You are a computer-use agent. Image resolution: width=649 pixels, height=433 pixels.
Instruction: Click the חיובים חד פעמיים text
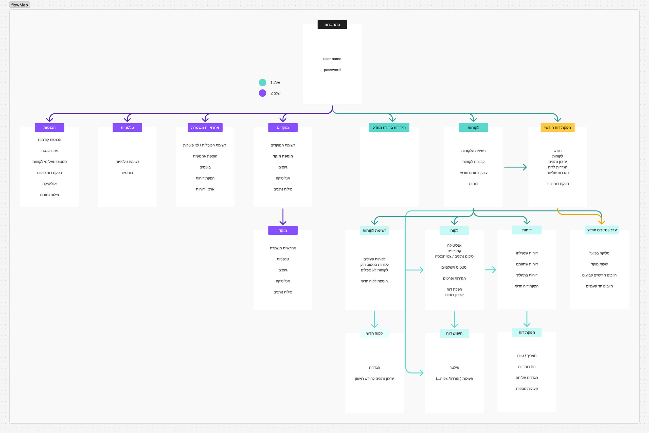(599, 286)
